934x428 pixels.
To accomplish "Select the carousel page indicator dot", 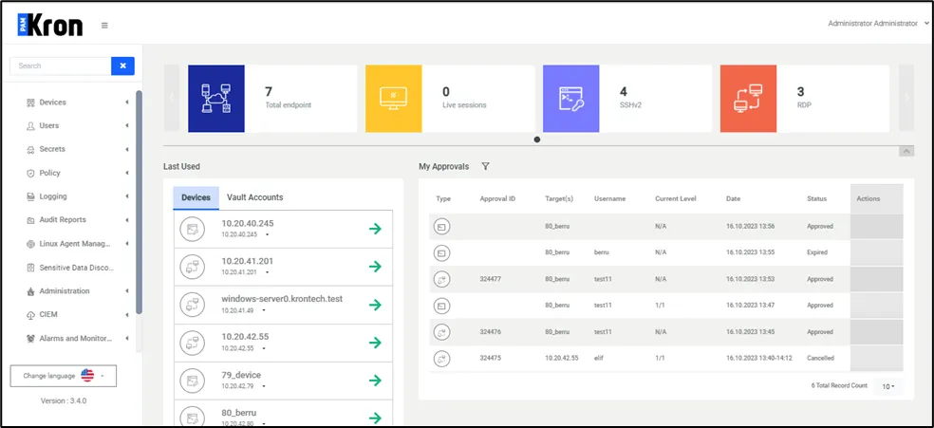I will pos(537,140).
